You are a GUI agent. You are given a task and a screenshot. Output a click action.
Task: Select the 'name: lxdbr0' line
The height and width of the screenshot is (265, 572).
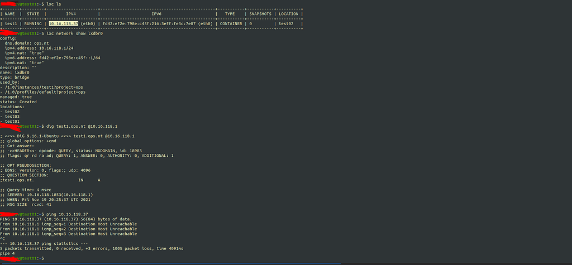coord(15,73)
